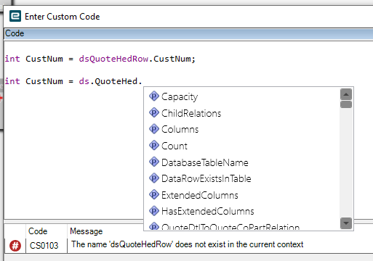Click the red CS0103 error icon
Viewport: 373px width, 261px height.
(x=15, y=246)
